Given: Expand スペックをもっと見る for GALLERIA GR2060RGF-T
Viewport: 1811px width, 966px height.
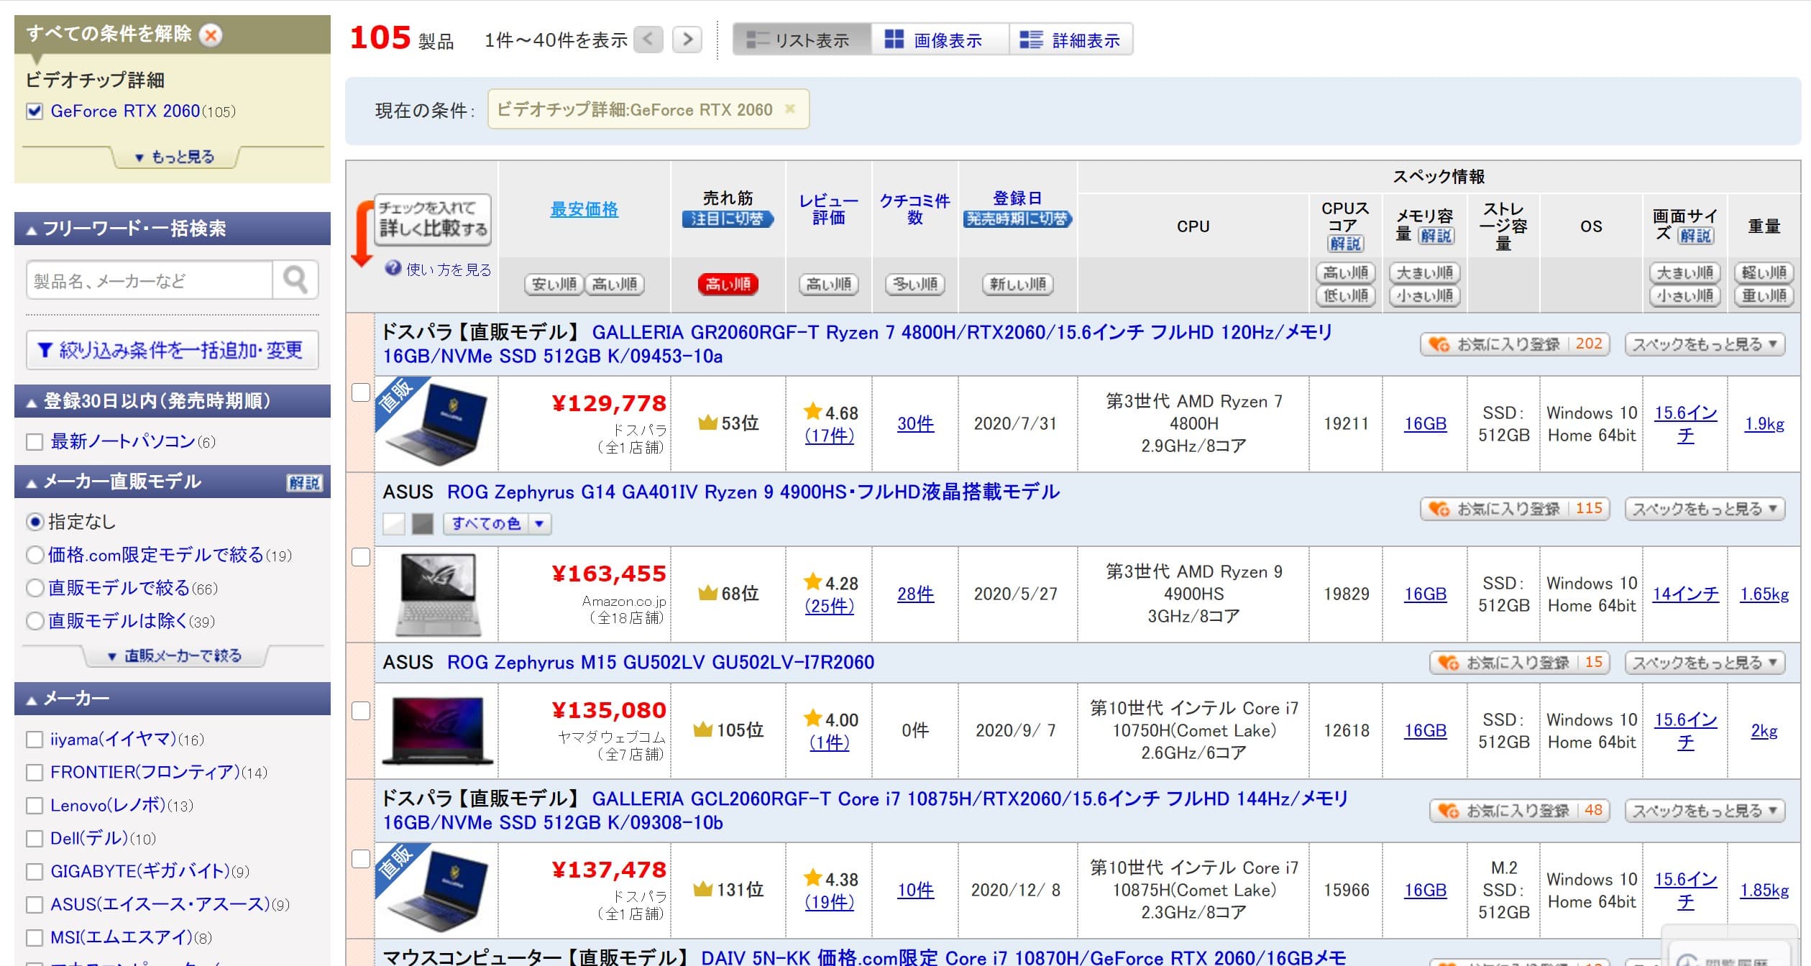Looking at the screenshot, I should (x=1705, y=344).
